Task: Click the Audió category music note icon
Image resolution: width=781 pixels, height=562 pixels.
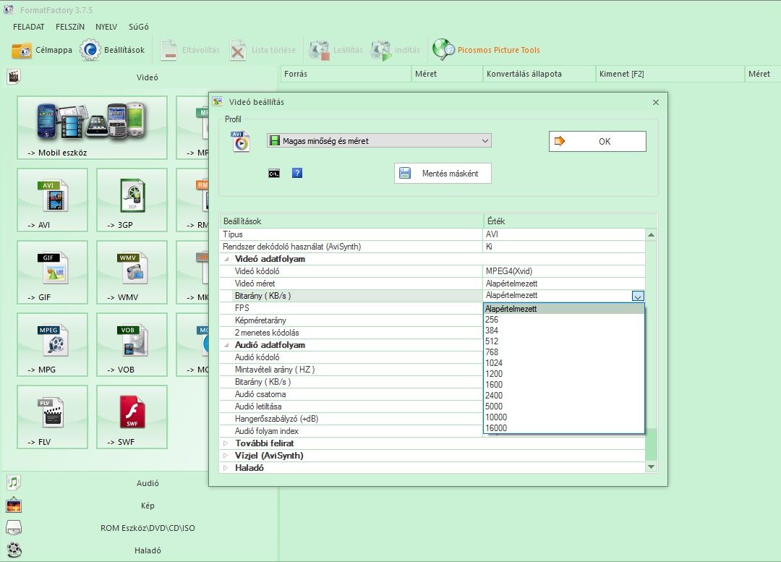Action: click(x=14, y=482)
